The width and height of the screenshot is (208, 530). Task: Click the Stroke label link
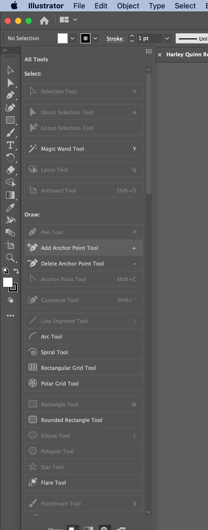(115, 39)
